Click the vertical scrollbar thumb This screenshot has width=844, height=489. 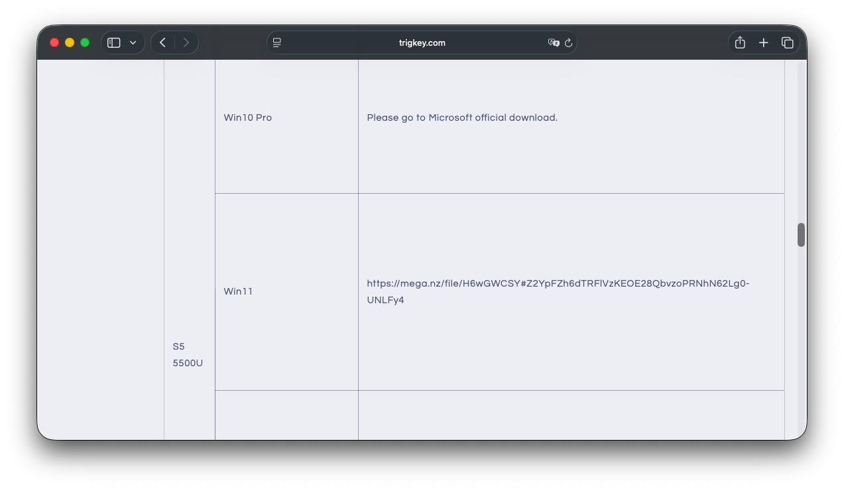tap(801, 235)
